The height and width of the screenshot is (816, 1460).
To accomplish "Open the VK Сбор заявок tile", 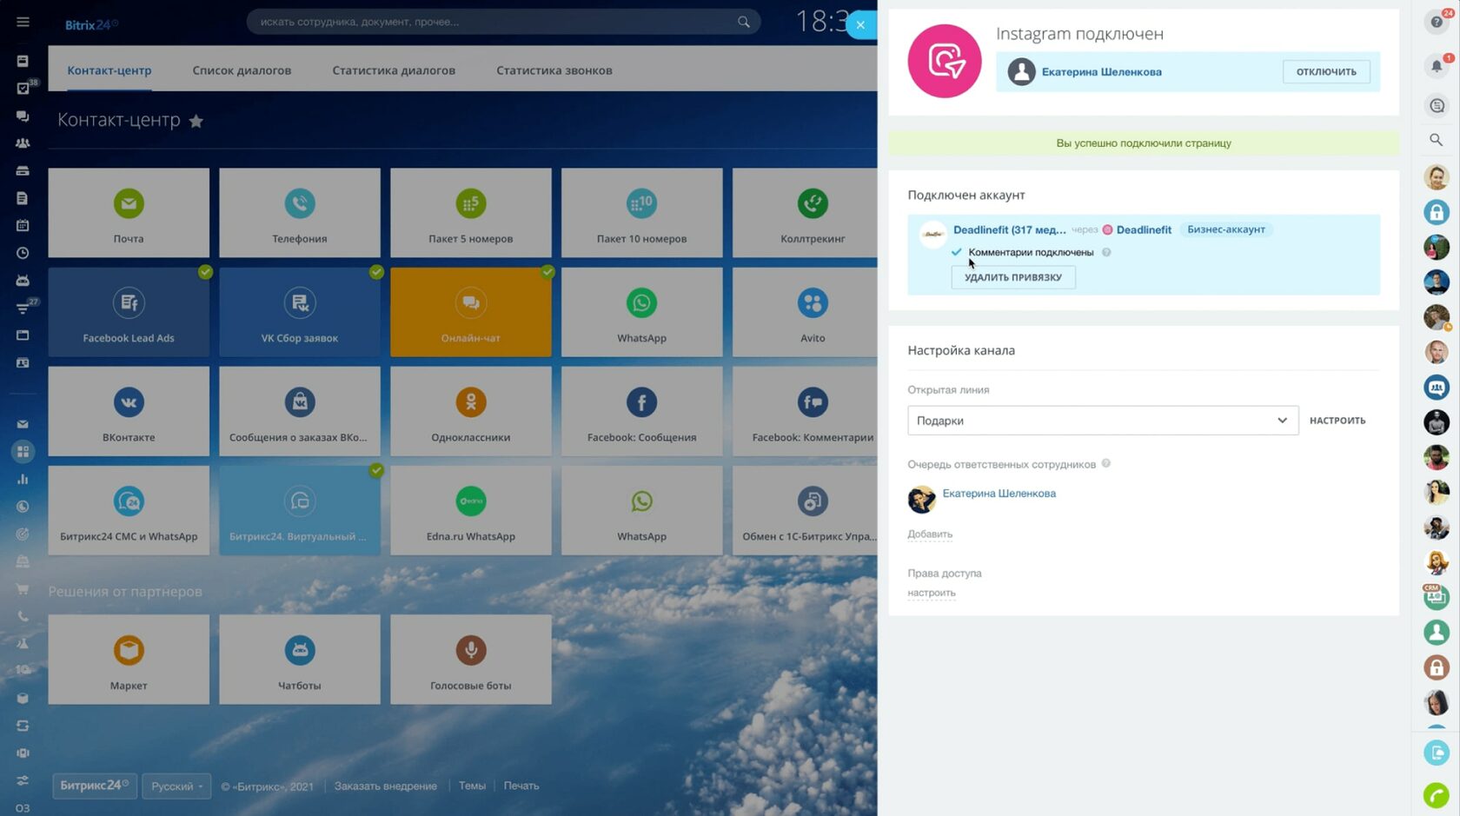I will coord(300,312).
